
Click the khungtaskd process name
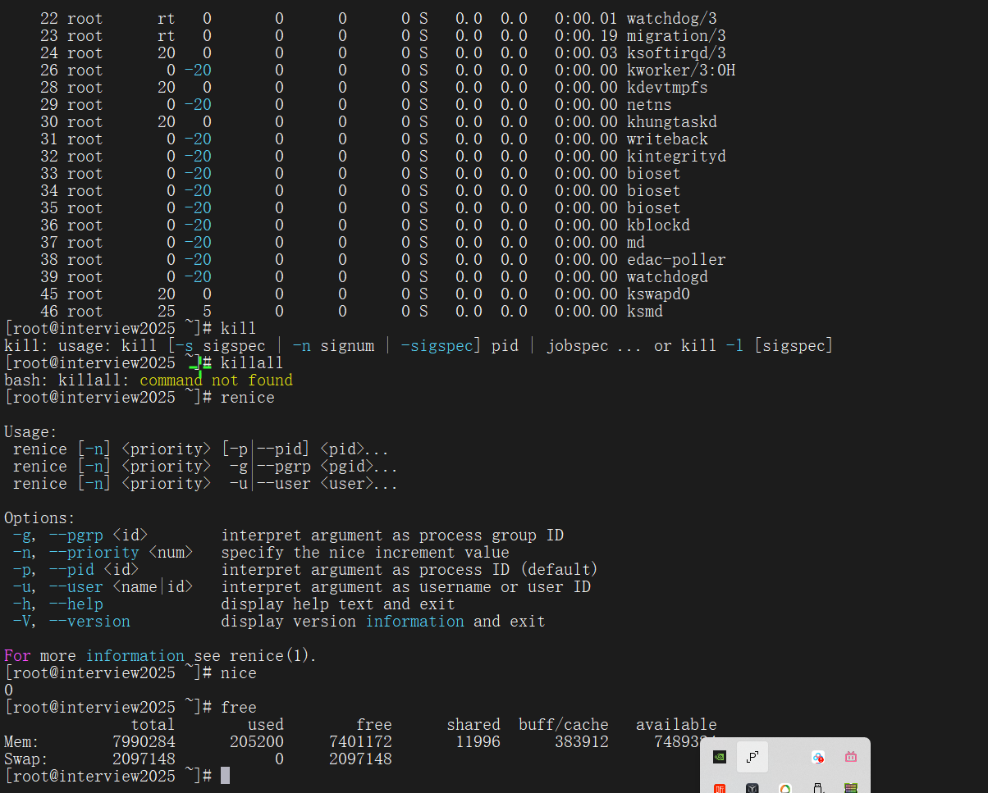(x=671, y=121)
